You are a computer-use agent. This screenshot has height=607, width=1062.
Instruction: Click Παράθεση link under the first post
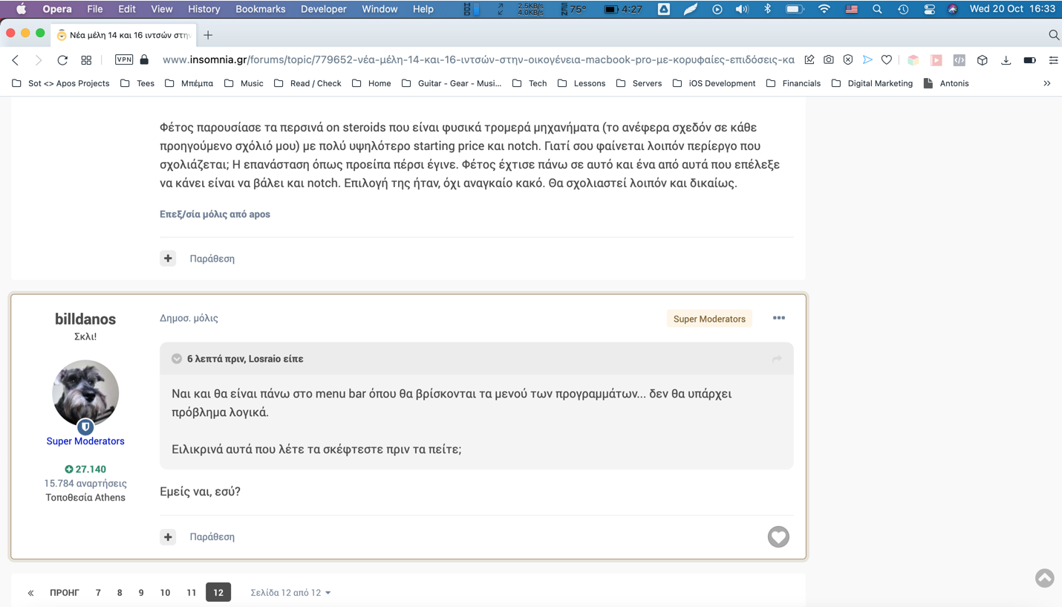click(212, 259)
